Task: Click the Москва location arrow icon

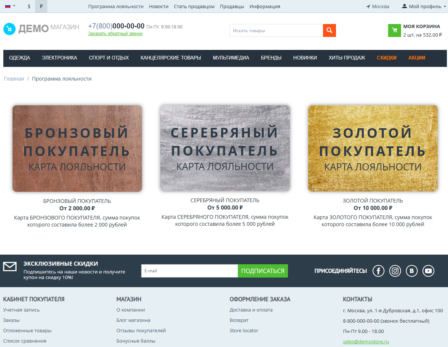Action: 368,7
